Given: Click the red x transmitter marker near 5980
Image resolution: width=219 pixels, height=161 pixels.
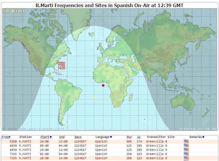Looking at the screenshot, I should (57, 63).
